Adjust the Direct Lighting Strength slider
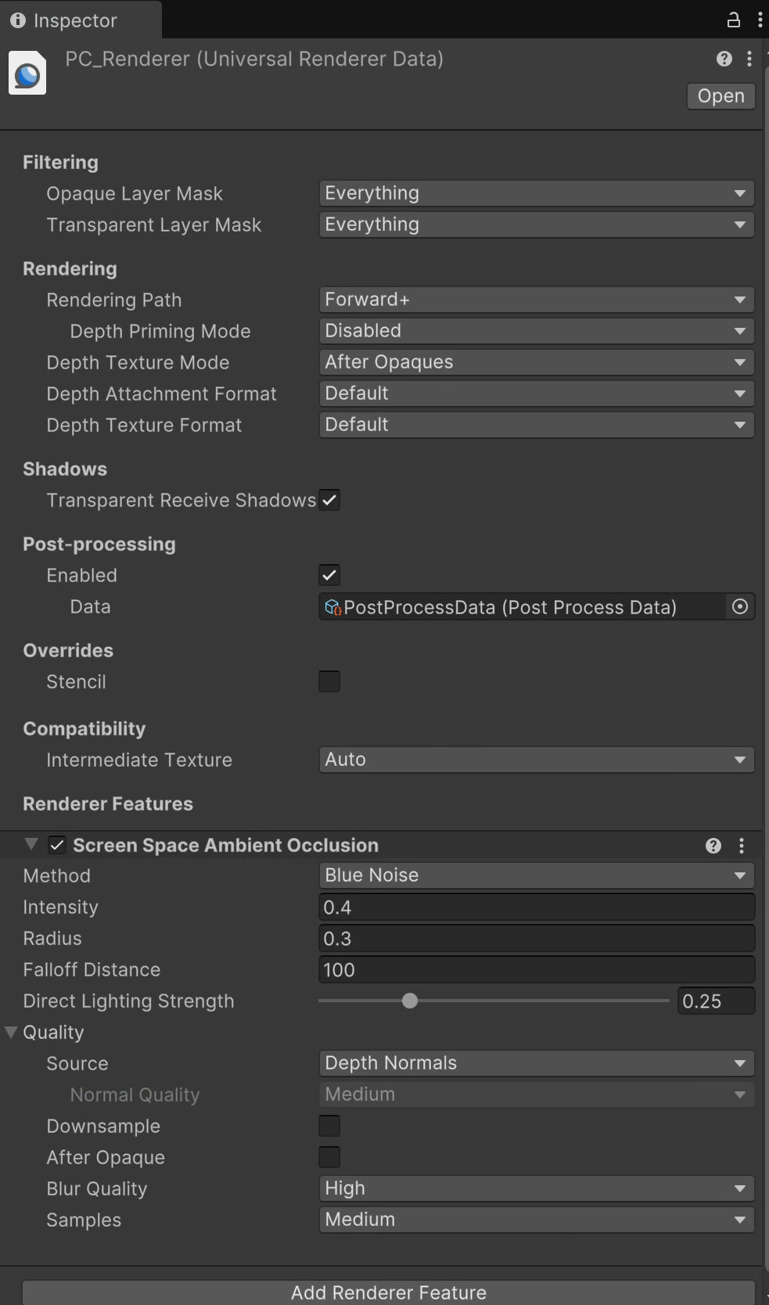 pos(409,1001)
